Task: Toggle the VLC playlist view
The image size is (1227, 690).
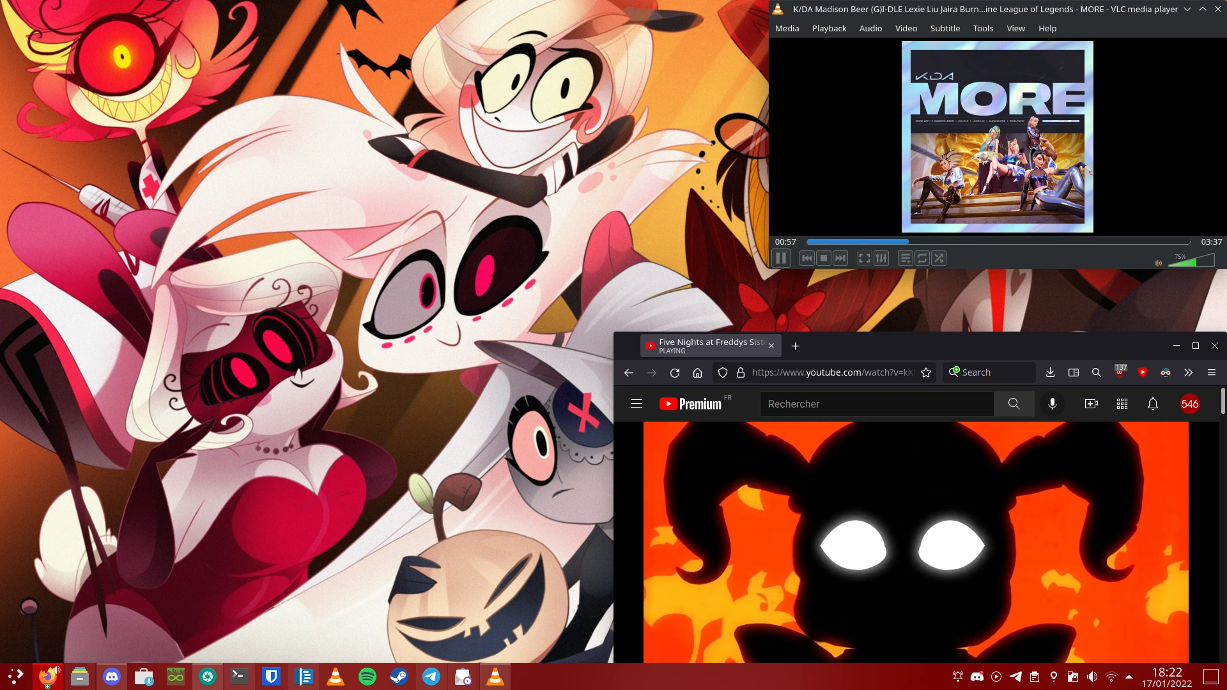Action: coord(905,258)
